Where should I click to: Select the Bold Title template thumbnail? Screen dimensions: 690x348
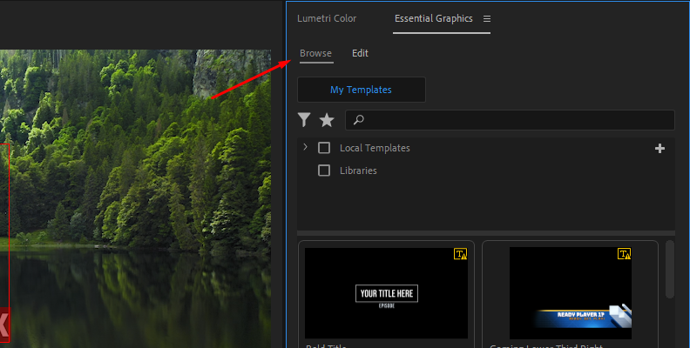[386, 292]
